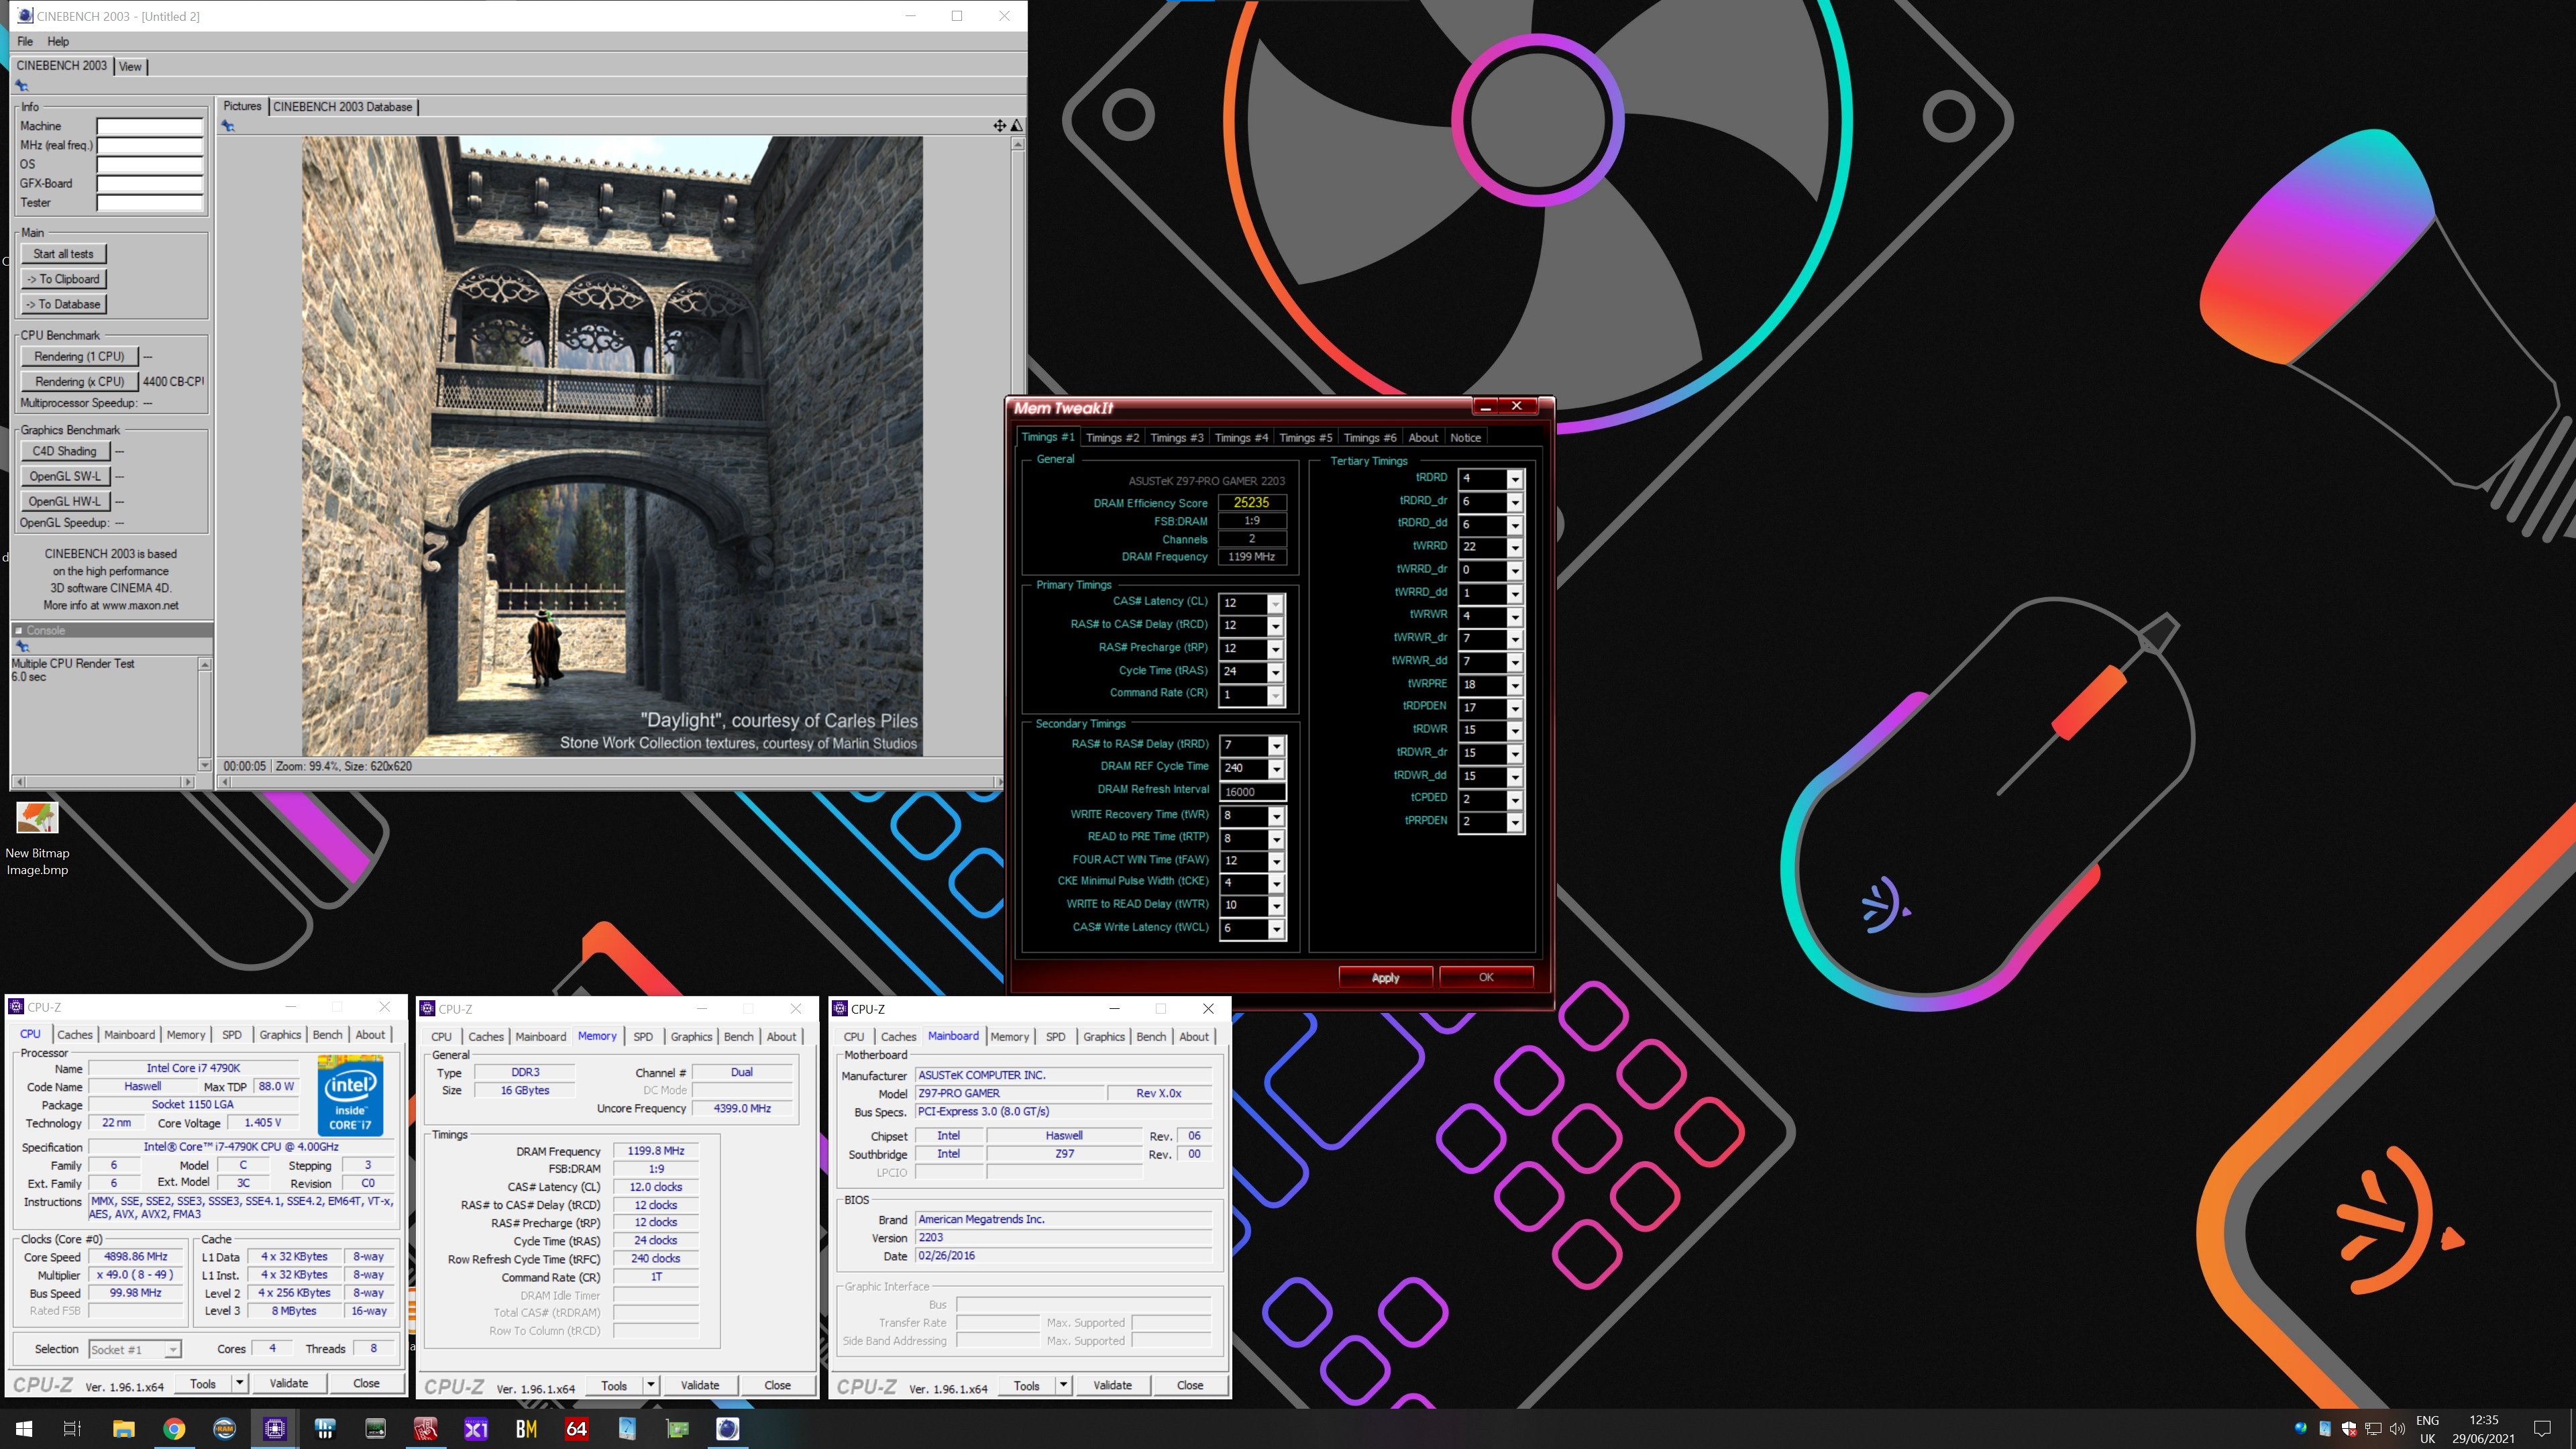This screenshot has height=1449, width=2576.
Task: Click the -> To Clipboard button
Action: [x=63, y=279]
